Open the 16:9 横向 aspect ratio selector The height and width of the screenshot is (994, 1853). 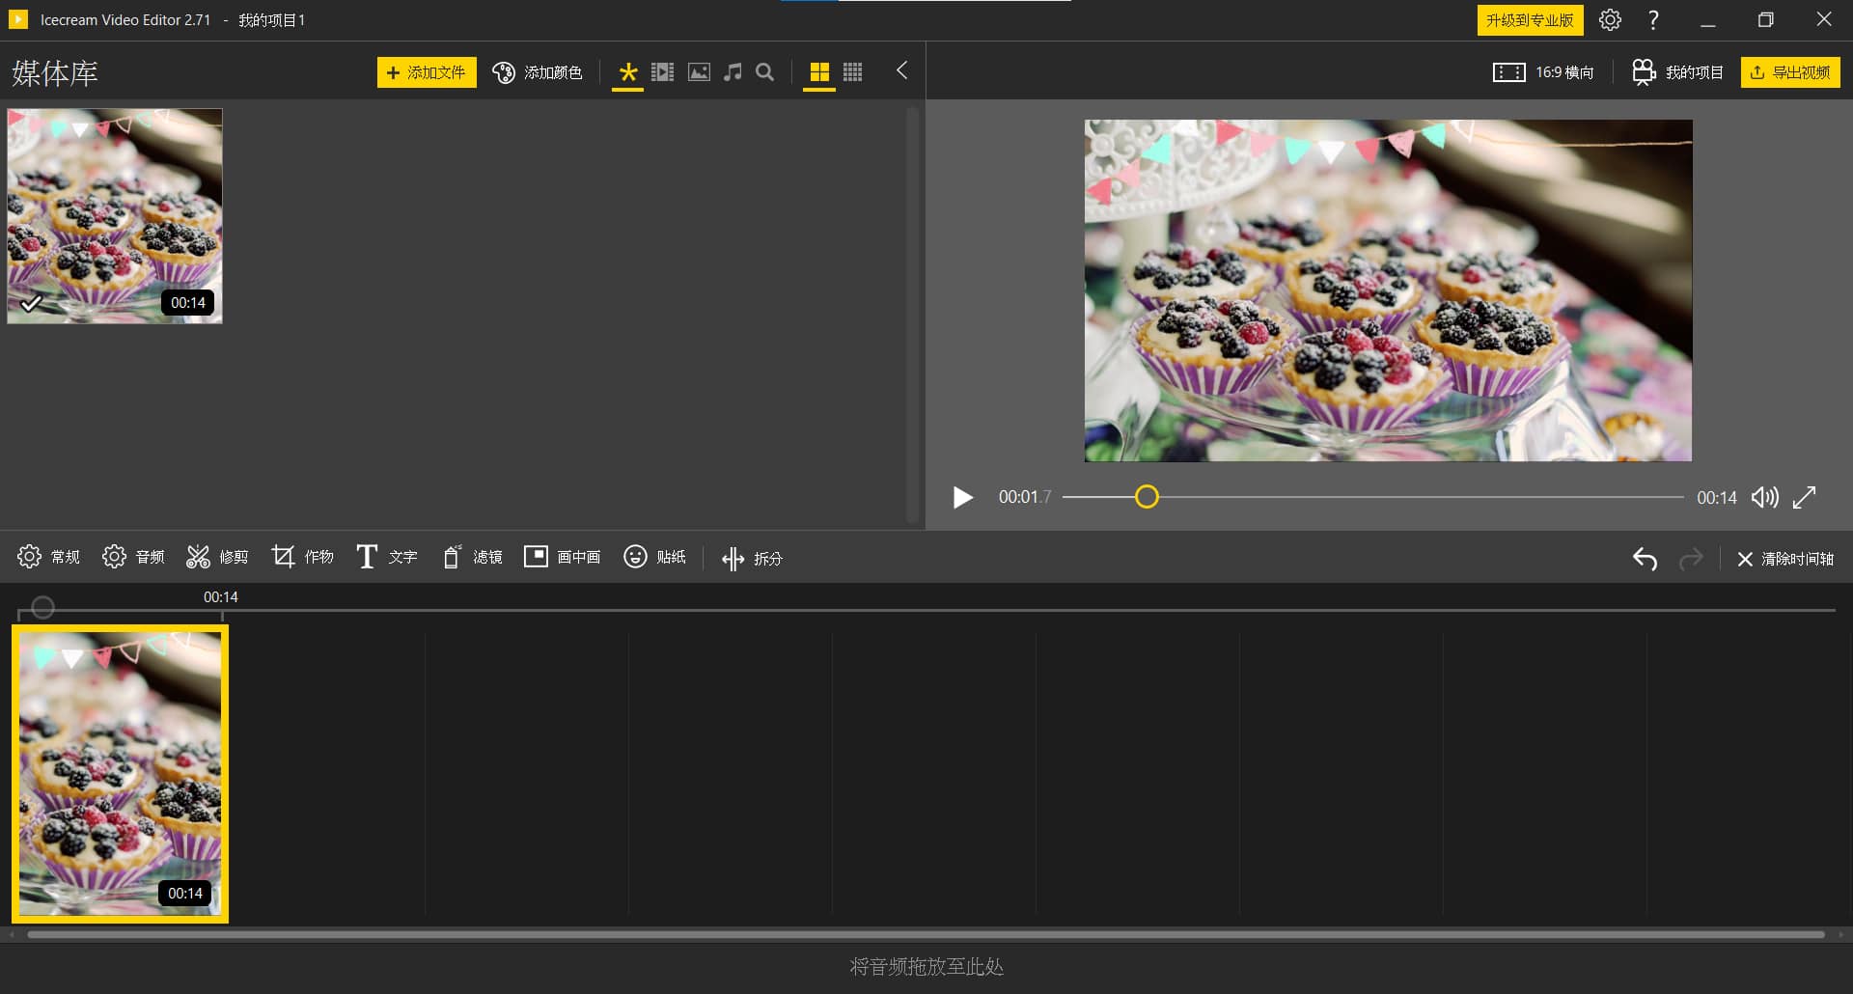click(1541, 71)
